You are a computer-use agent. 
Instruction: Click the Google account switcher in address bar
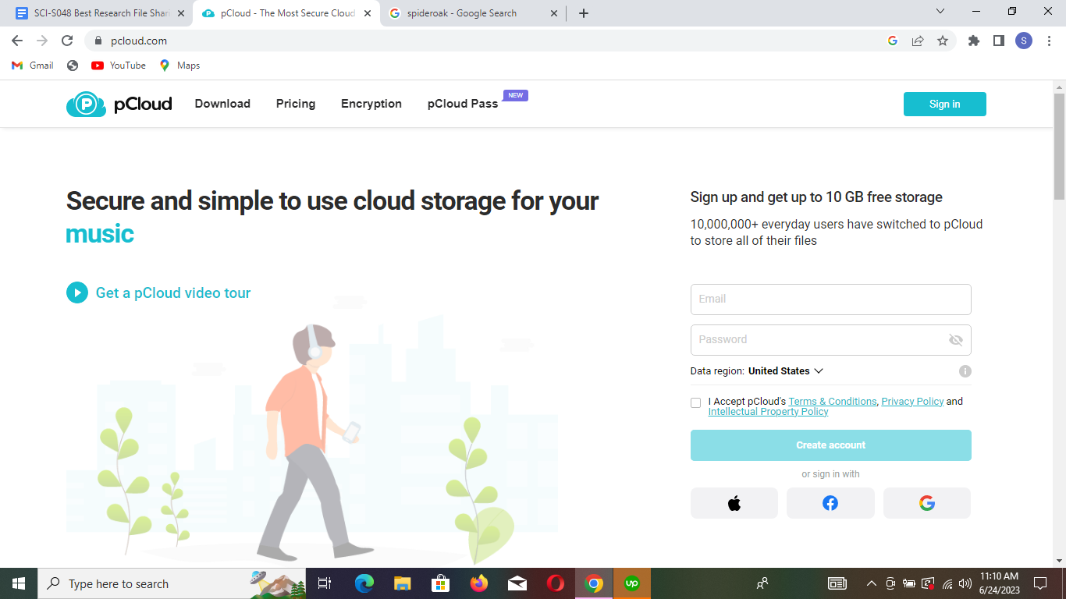click(x=892, y=41)
